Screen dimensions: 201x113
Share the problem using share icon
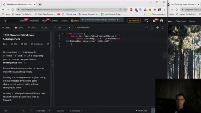click(x=48, y=44)
